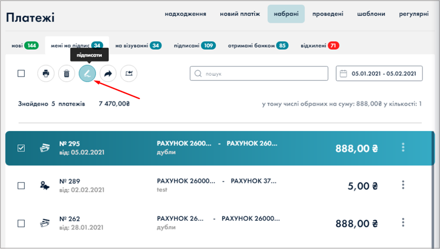Viewport: 440px width, 249px height.
Task: Toggle the select-all checkbox in the toolbar
Action: (21, 73)
